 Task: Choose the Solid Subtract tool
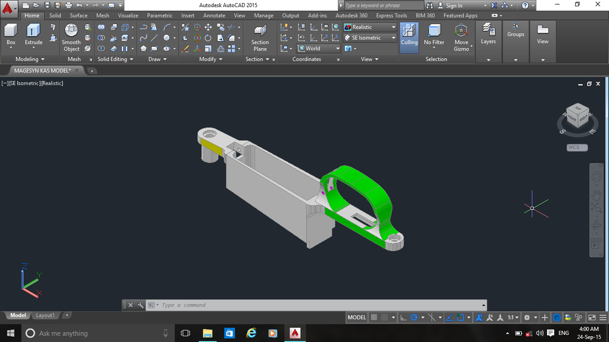[101, 37]
